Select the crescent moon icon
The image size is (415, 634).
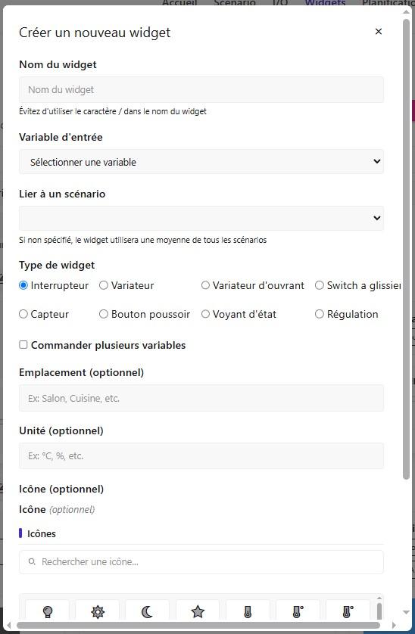148,611
